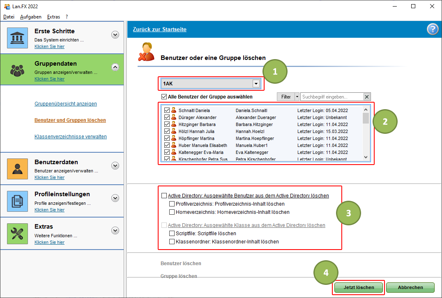Expand the Extras section chevron
This screenshot has height=298, width=442.
(115, 230)
